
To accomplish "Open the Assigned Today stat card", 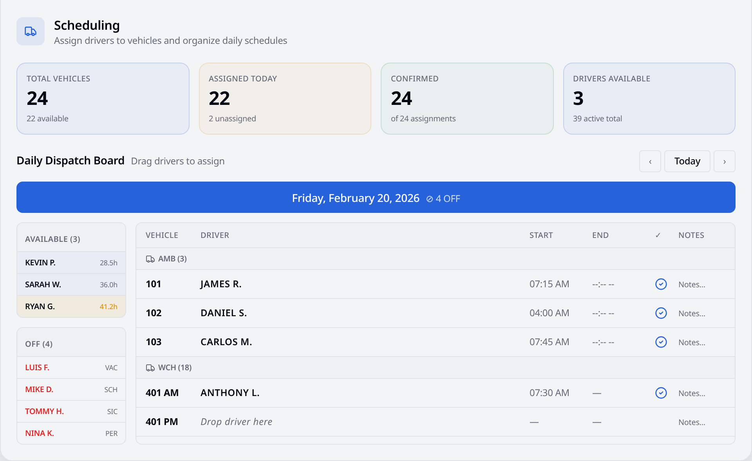I will [285, 99].
